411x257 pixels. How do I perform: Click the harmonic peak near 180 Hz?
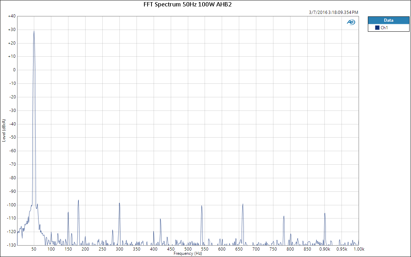click(78, 200)
